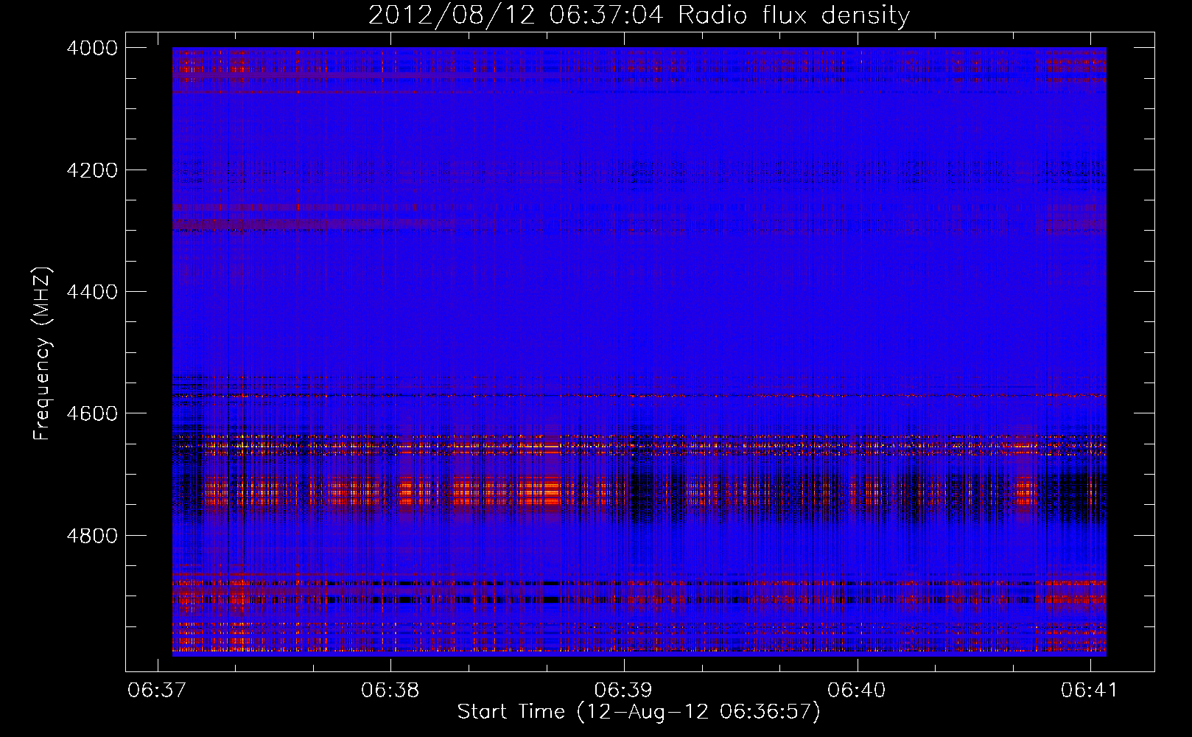The width and height of the screenshot is (1192, 737).
Task: Click the 06:37 time tick label
Action: [157, 691]
